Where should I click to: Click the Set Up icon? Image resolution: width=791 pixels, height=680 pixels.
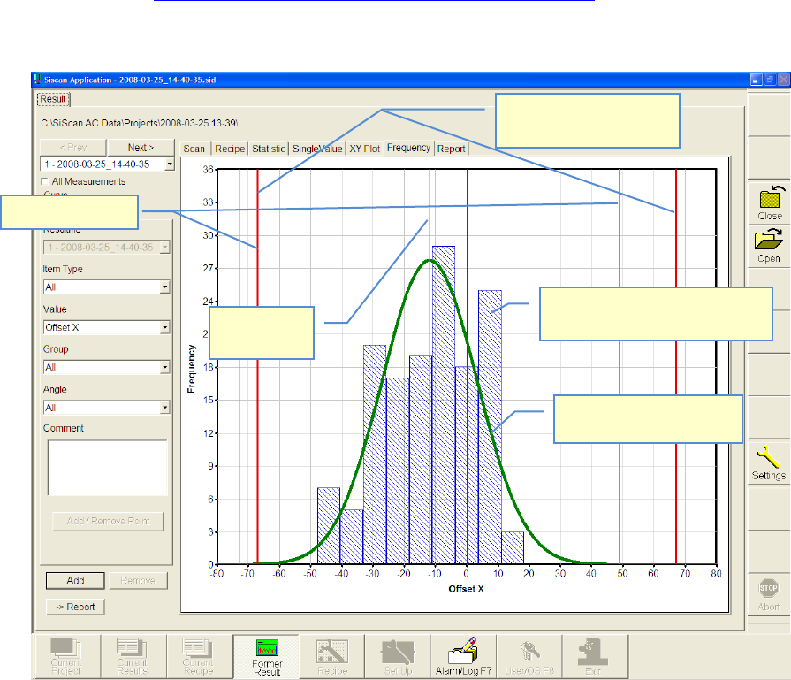pyautogui.click(x=398, y=651)
